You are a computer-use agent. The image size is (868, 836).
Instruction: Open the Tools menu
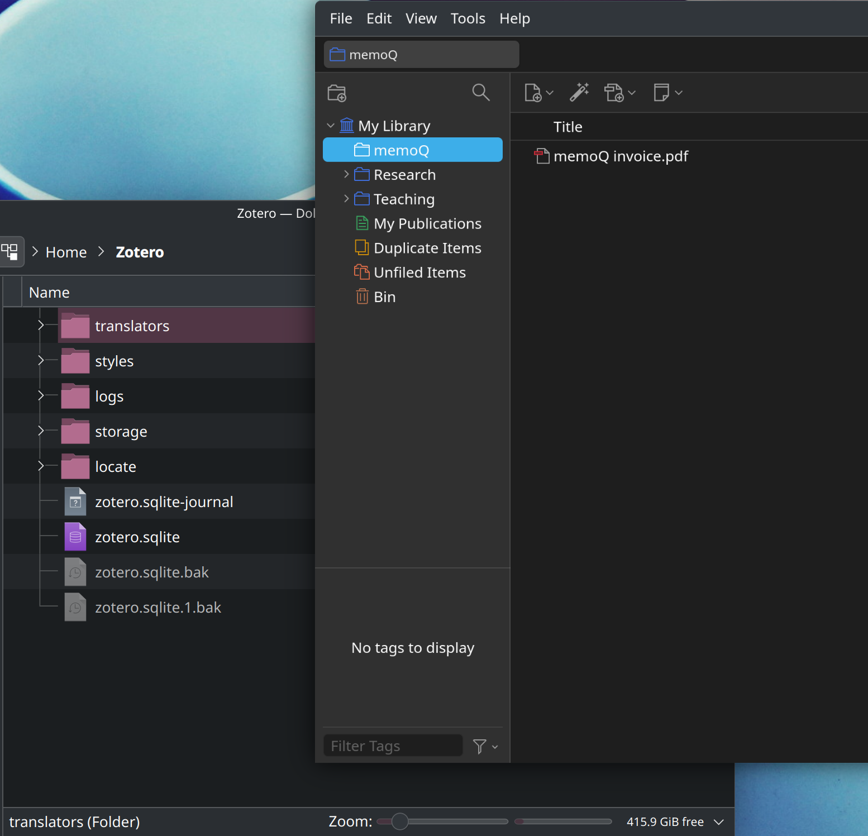point(468,18)
